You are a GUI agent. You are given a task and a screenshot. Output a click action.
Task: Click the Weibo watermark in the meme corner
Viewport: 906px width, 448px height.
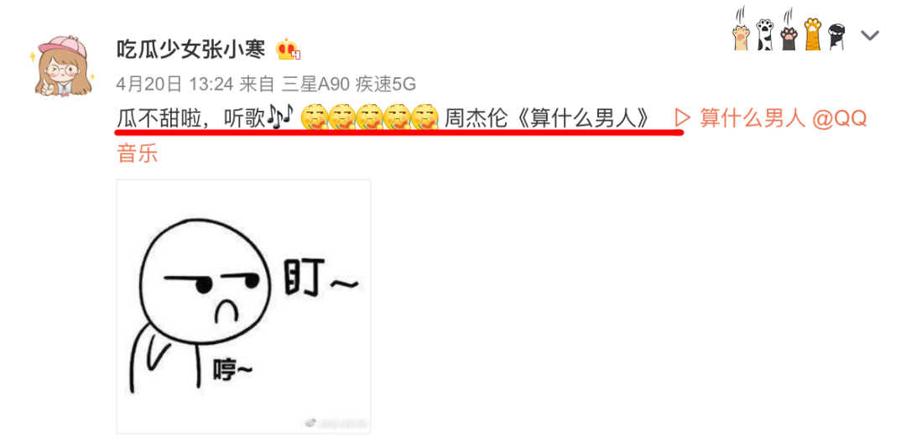[336, 422]
